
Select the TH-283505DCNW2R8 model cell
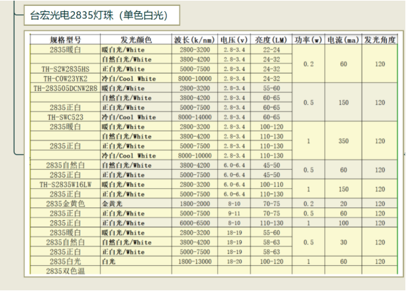coord(65,88)
